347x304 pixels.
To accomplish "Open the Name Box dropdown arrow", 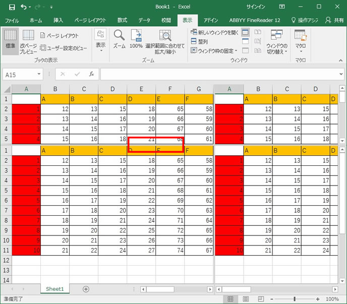I will [x=39, y=74].
